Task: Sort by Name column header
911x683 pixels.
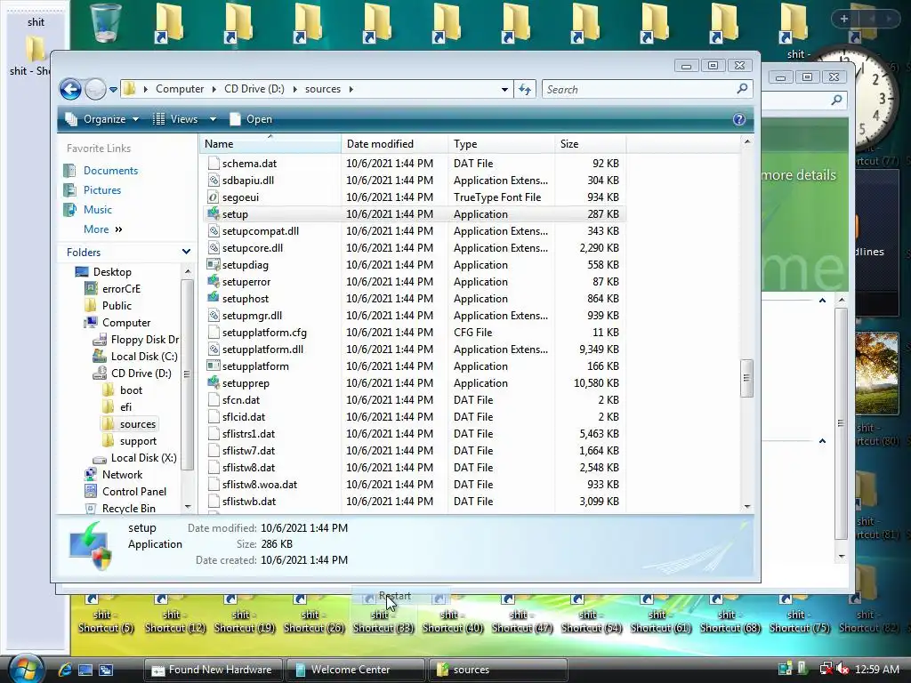Action: [270, 143]
